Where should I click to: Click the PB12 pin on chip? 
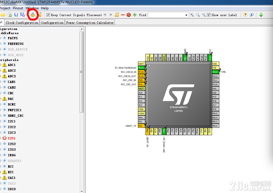pyautogui.click(x=216, y=126)
